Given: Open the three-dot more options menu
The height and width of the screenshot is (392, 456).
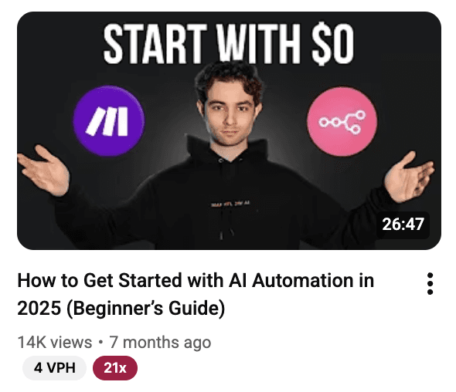Looking at the screenshot, I should pyautogui.click(x=430, y=284).
